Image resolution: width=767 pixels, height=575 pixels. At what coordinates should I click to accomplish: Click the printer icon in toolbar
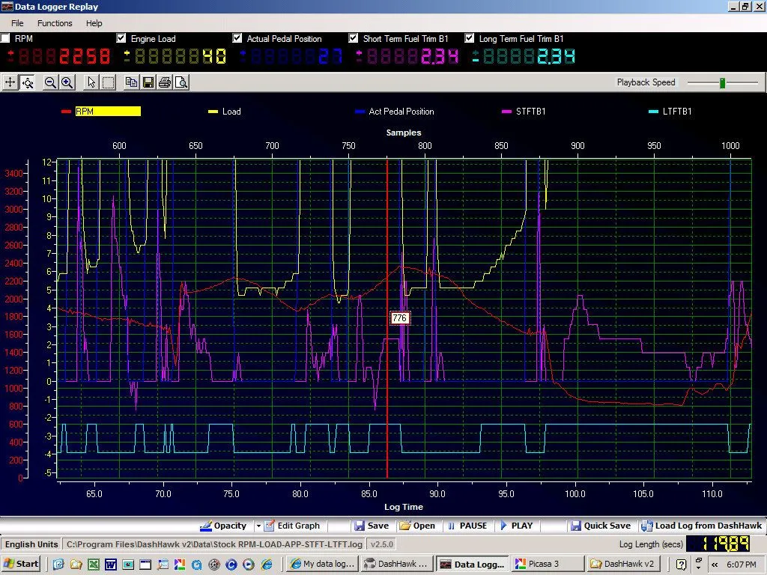(x=164, y=82)
